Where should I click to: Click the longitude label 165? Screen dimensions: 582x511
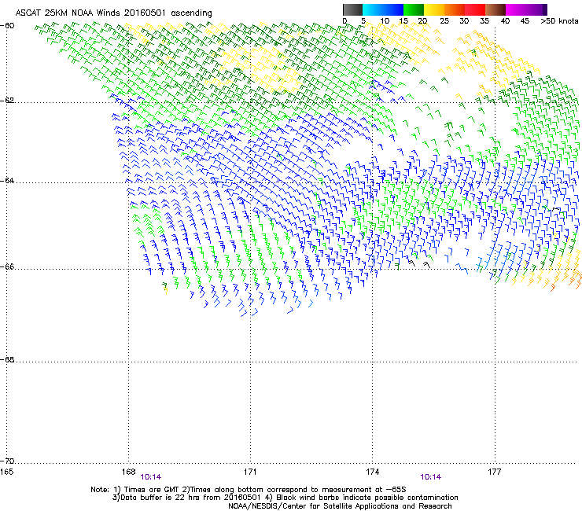tap(6, 472)
